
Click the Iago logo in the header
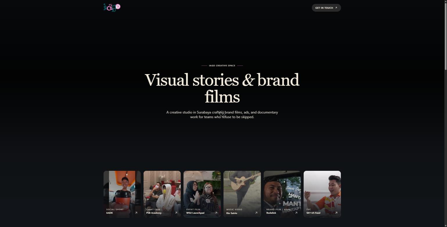tap(112, 7)
